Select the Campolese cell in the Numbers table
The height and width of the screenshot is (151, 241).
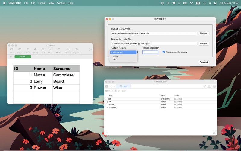pos(66,75)
